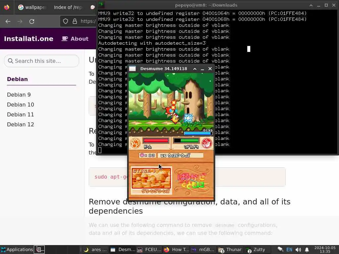This screenshot has width=339, height=254.
Task: Close the Desmume emulator window
Action: (210, 69)
